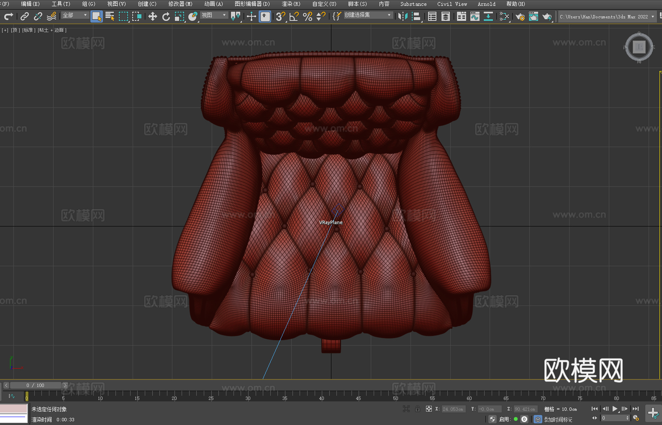The height and width of the screenshot is (425, 662).
Task: Open the 创建选择集 named selection dropdown
Action: pos(368,15)
